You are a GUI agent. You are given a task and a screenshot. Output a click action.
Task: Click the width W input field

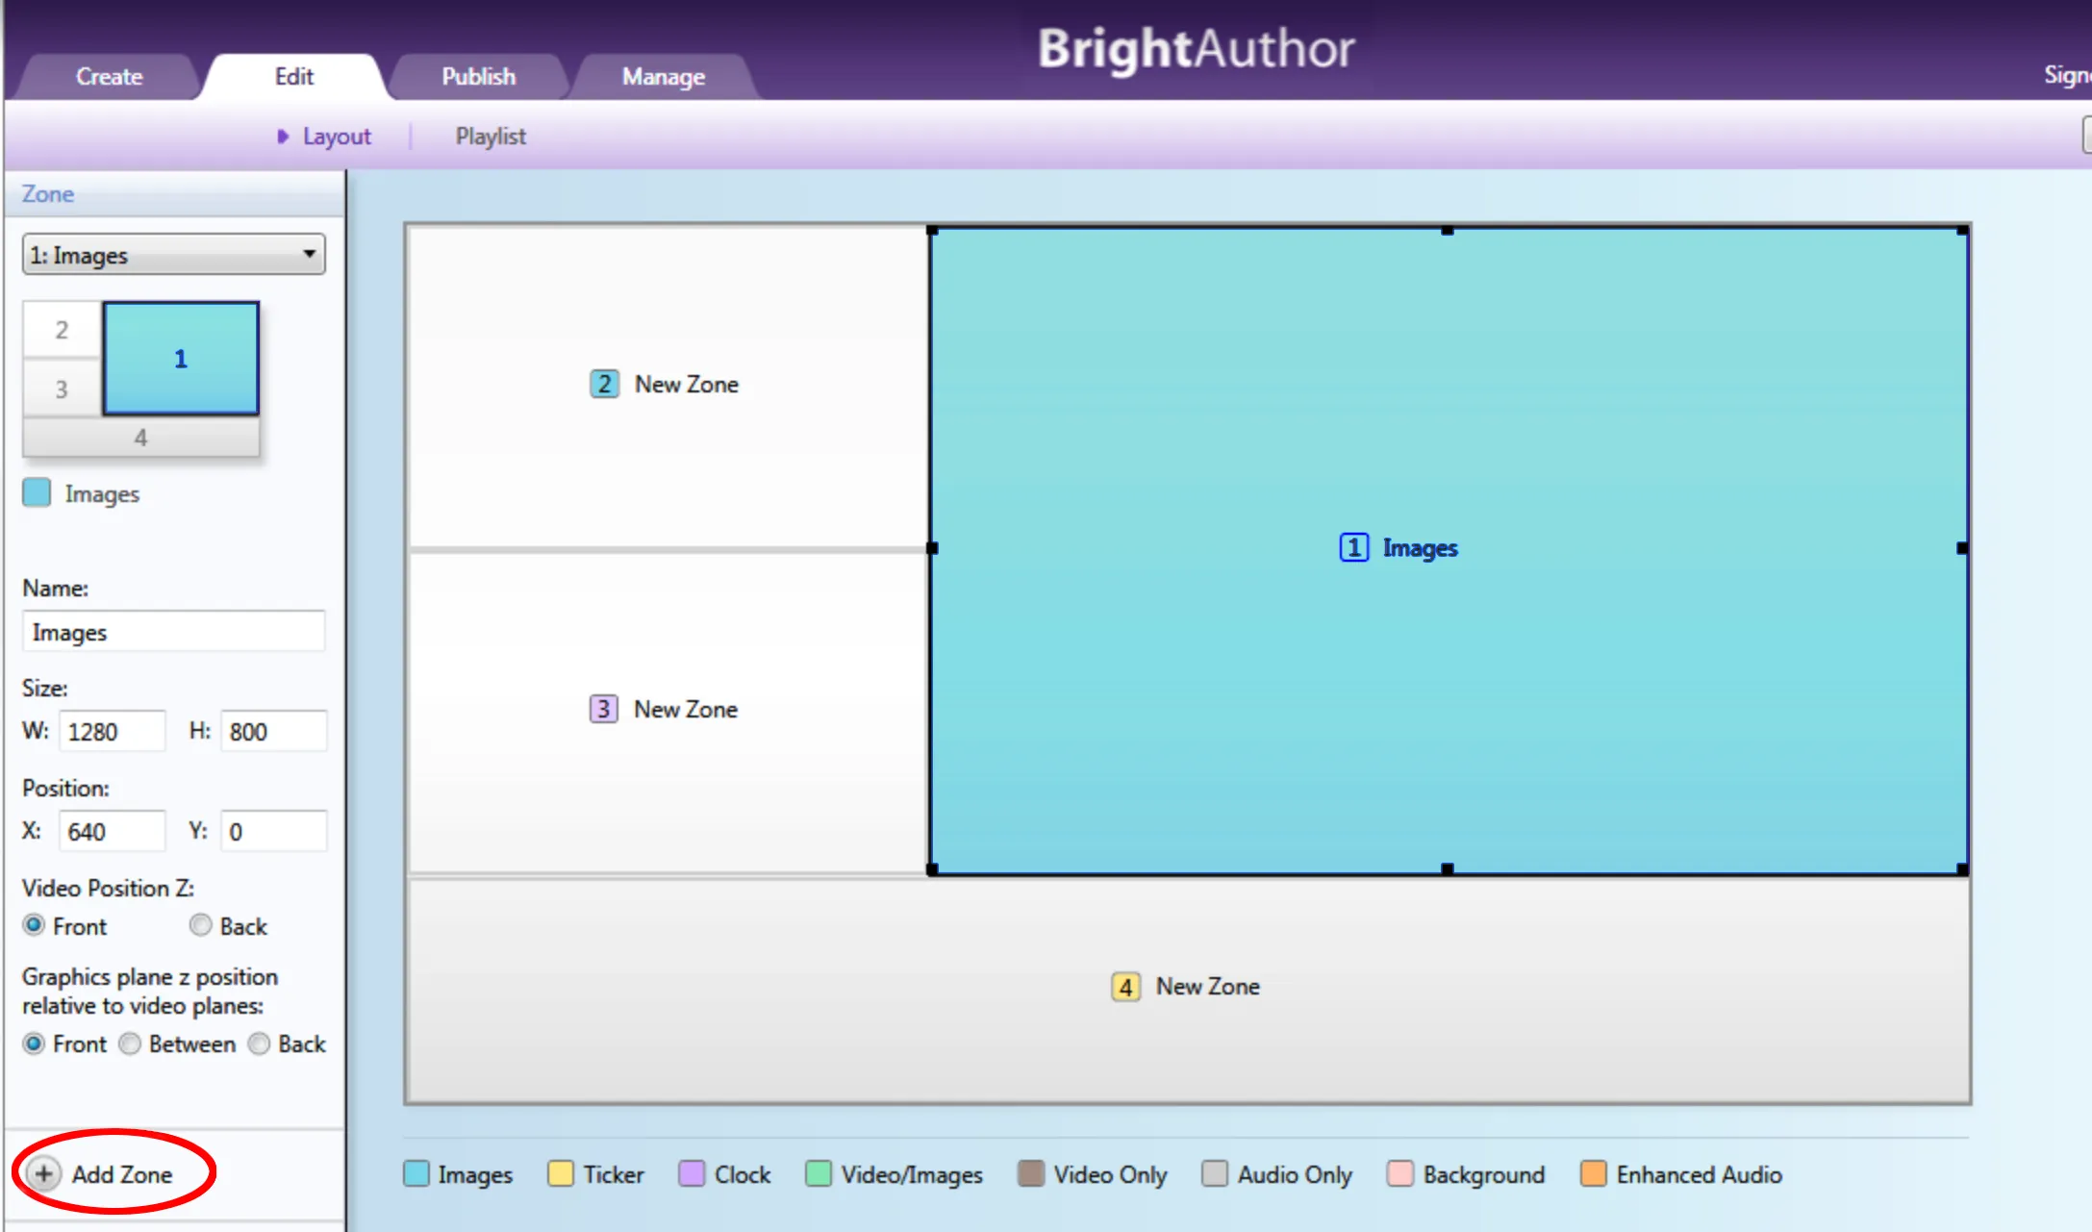[113, 732]
